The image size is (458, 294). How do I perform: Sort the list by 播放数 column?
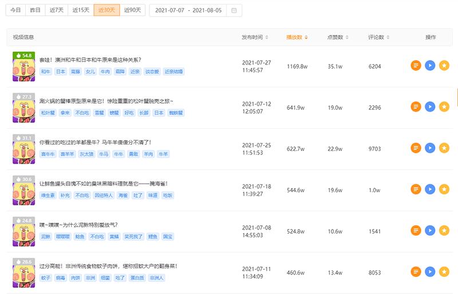pos(297,37)
